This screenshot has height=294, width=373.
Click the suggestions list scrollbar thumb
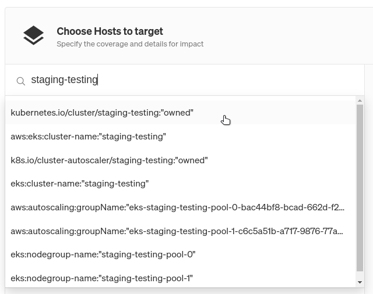coord(360,188)
